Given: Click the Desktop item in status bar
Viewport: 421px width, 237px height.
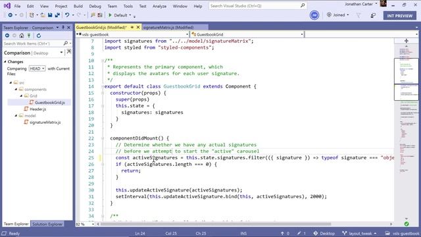Looking at the screenshot, I should [x=324, y=234].
